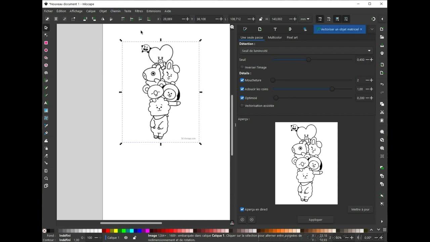Click the Appliquer button
Screen dimensions: 430x242
(x=315, y=219)
